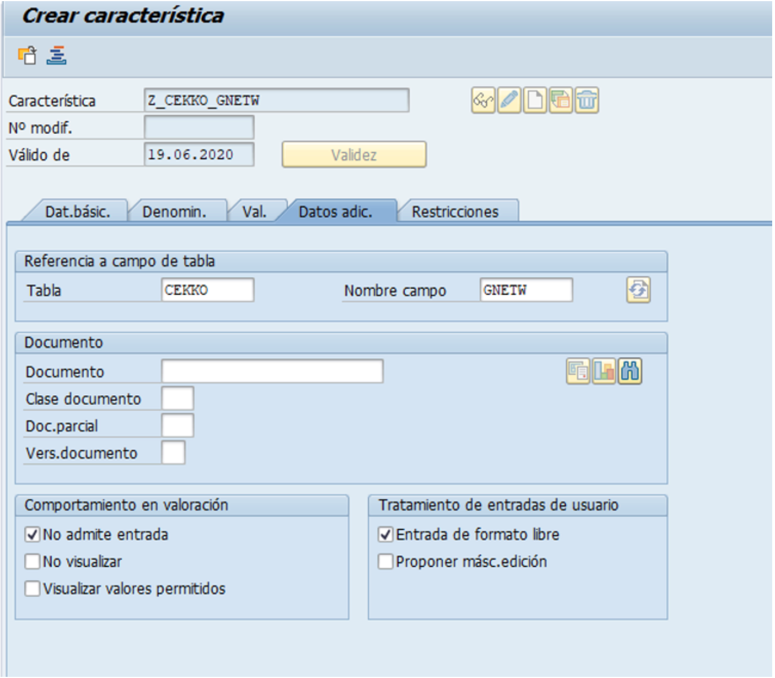Click the empty Documento input field
This screenshot has width=775, height=678.
pyautogui.click(x=272, y=371)
